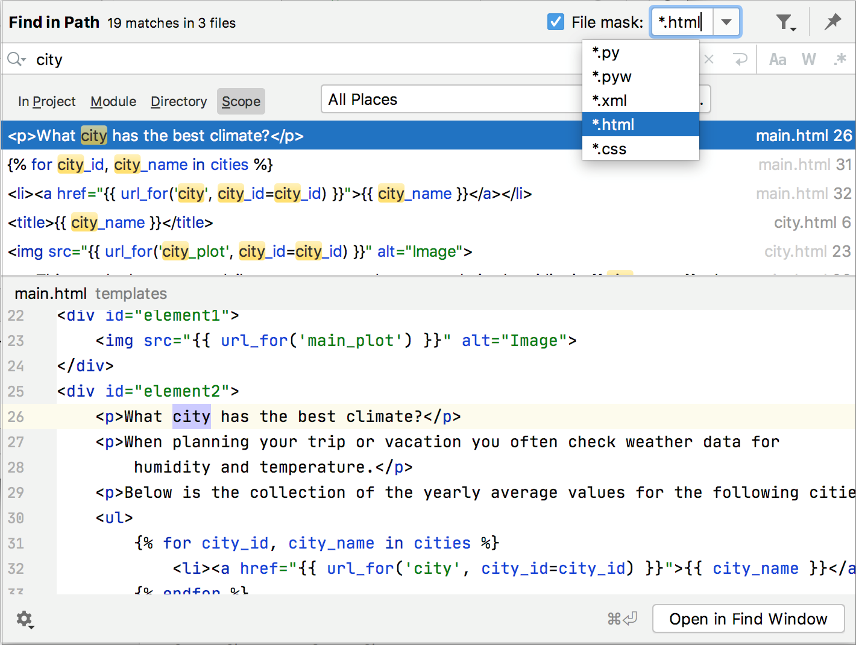Uncheck the File mask checkbox
Image resolution: width=856 pixels, height=645 pixels.
pyautogui.click(x=555, y=22)
